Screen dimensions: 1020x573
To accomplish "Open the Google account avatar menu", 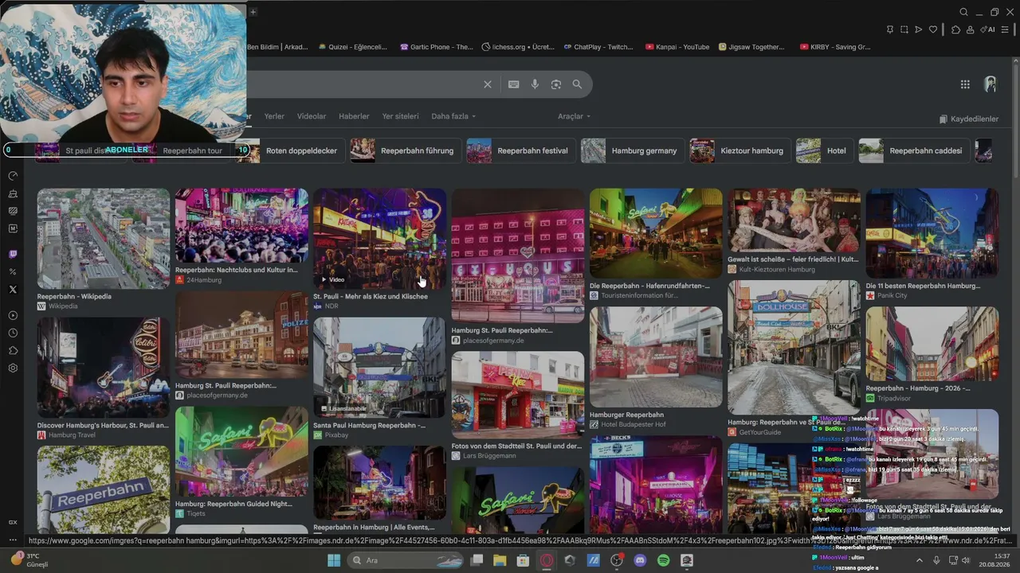I will click(x=991, y=84).
